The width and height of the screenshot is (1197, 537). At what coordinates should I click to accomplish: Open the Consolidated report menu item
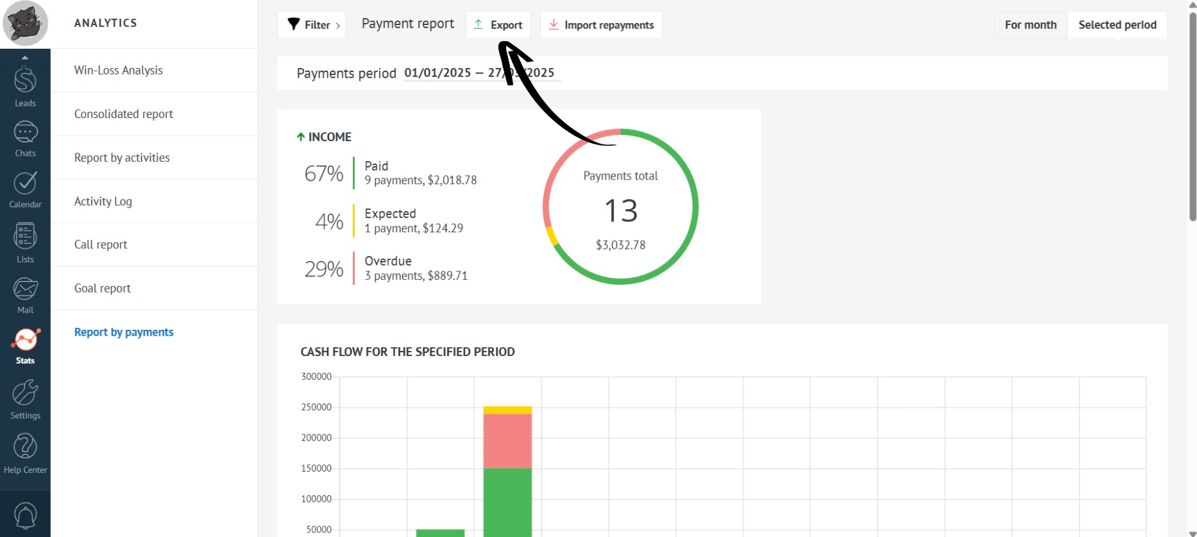124,114
